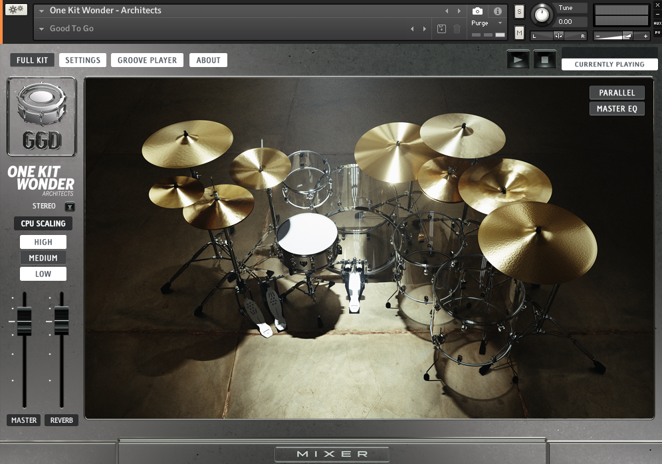Set CPU scaling to MEDIUM
The image size is (662, 464).
(x=43, y=258)
